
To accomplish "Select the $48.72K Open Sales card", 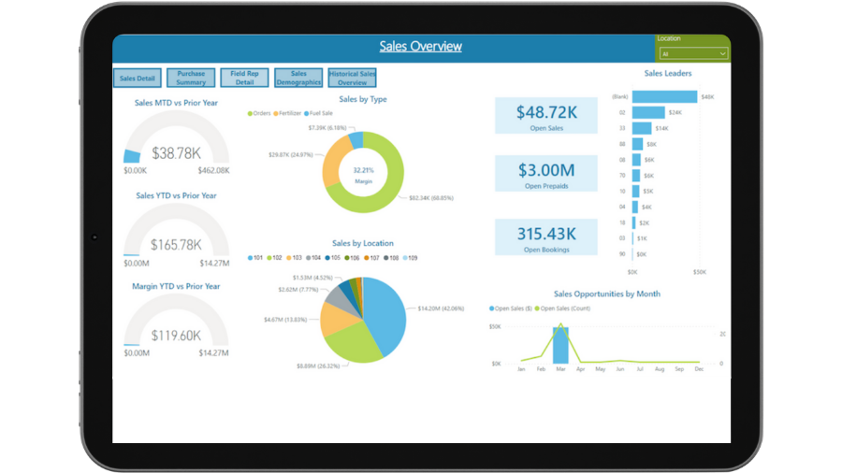I will (545, 115).
